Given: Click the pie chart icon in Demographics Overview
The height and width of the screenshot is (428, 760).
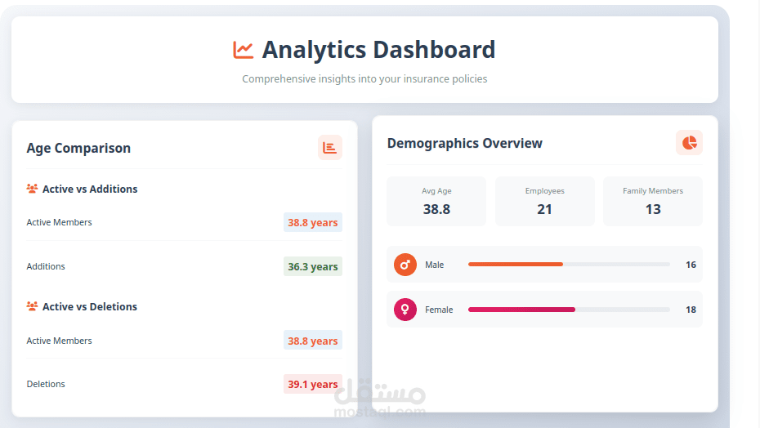Looking at the screenshot, I should tap(689, 142).
